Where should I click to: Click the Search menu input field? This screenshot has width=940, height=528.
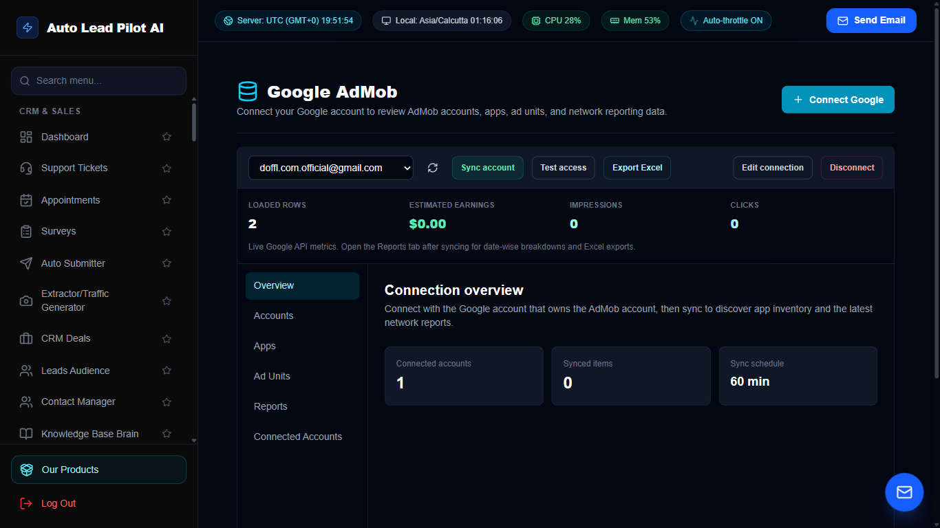98,80
